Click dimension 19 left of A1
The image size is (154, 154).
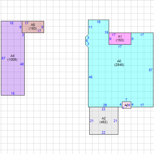coord(106,33)
